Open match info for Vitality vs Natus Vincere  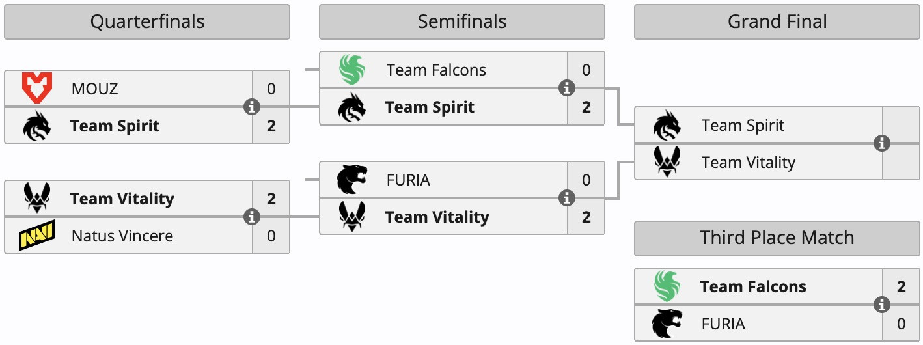coord(252,217)
